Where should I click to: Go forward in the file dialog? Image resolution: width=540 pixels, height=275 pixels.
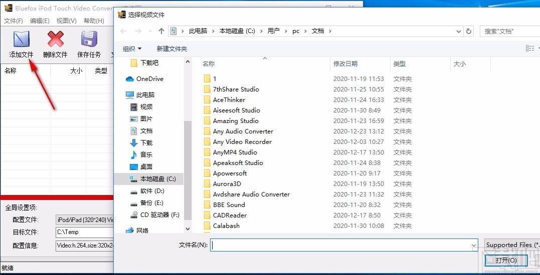(138, 31)
